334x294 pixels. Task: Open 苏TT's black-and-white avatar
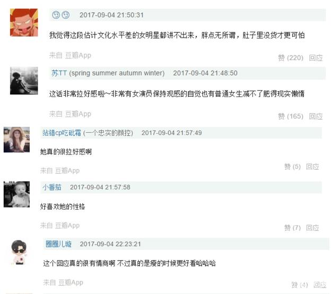click(x=24, y=81)
